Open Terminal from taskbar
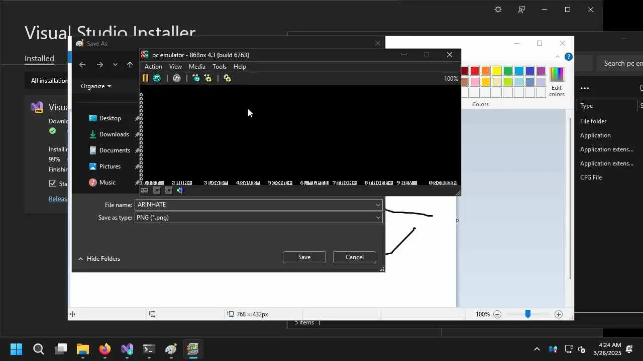643x361 pixels. [149, 349]
